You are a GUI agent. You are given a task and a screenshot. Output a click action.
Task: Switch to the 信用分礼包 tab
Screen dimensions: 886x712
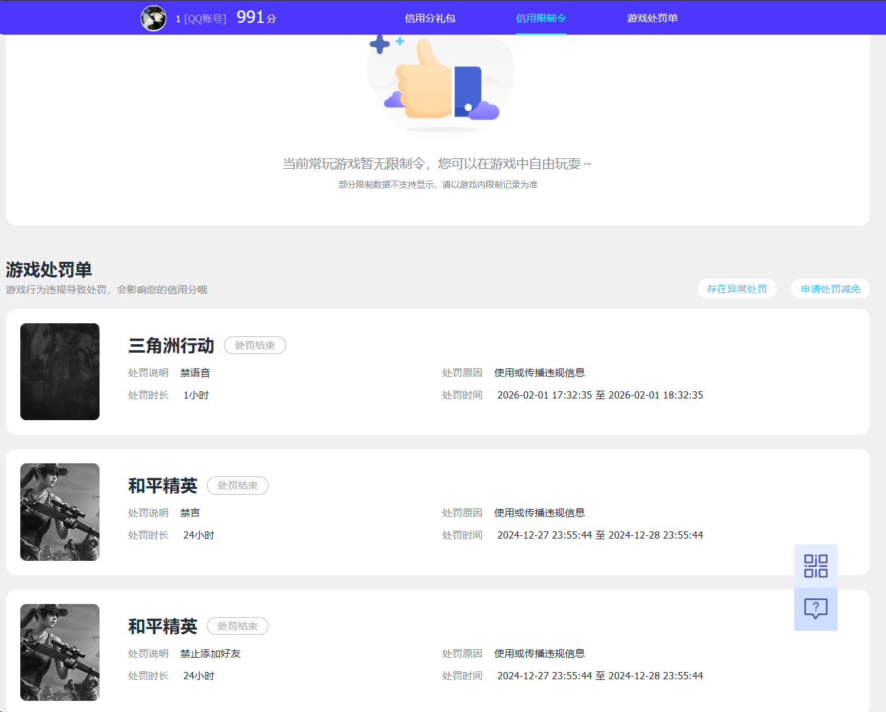point(429,18)
